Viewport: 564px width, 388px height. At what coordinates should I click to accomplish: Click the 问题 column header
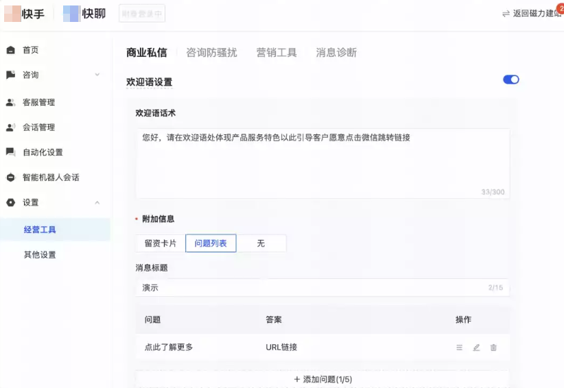[x=152, y=319]
